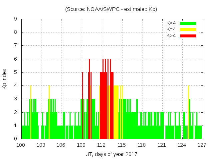Screen dimensions: 213x159
Task: Click y-axis tick label 9
Action: pos(16,19)
